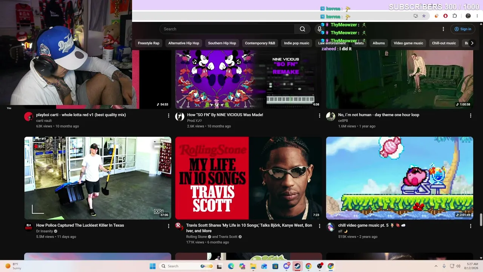Select the Southern Hip Hop chip
Image resolution: width=483 pixels, height=272 pixels.
tap(222, 43)
